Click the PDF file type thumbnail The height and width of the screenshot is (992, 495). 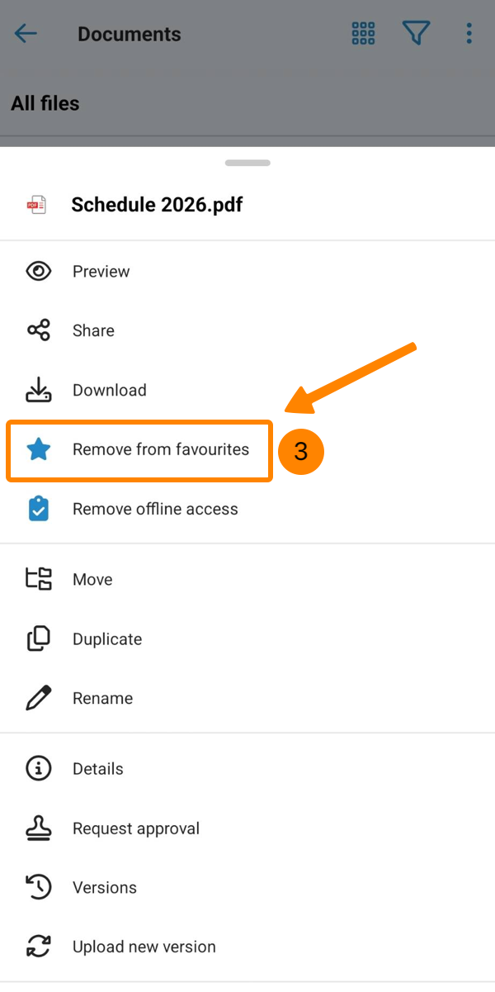pos(36,205)
